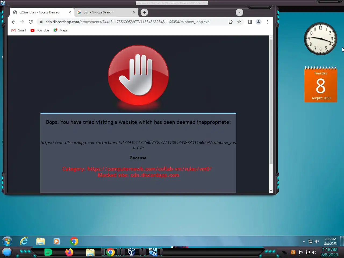This screenshot has width=344, height=258.
Task: Click the padlock site info icon
Action: coord(41,22)
